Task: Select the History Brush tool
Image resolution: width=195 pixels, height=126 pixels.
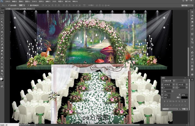Action: tap(2, 41)
